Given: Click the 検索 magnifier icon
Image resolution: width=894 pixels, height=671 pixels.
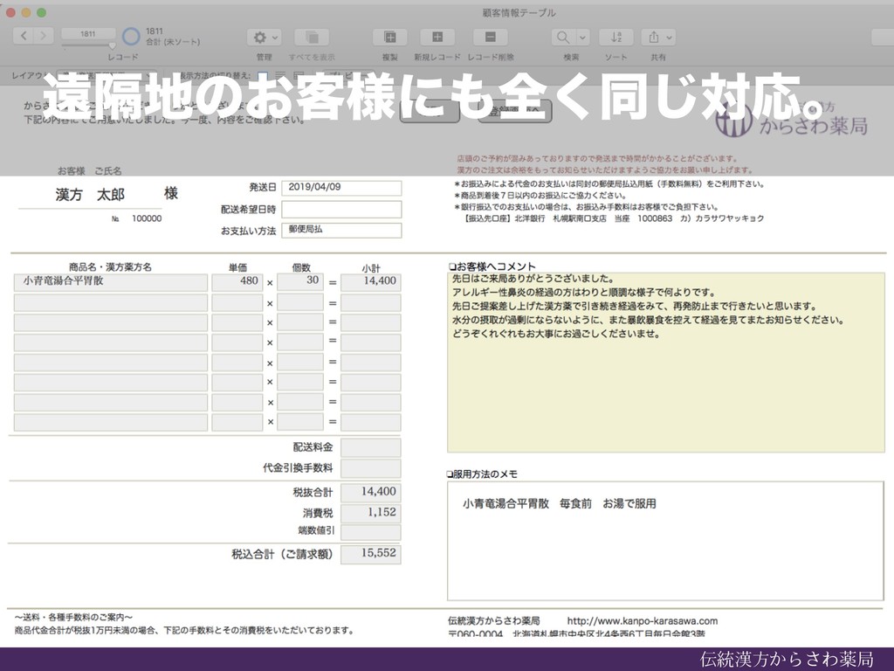Looking at the screenshot, I should (563, 37).
